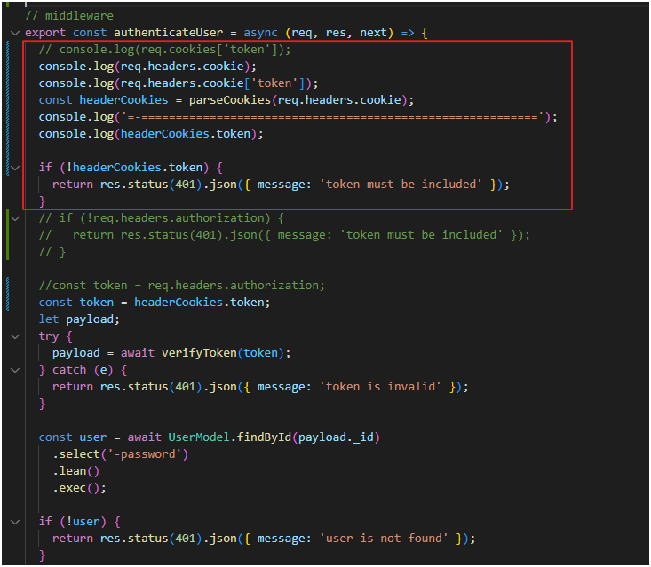Click the 'console.log(headerCookies.token);' line
This screenshot has height=567, width=651.
click(151, 134)
